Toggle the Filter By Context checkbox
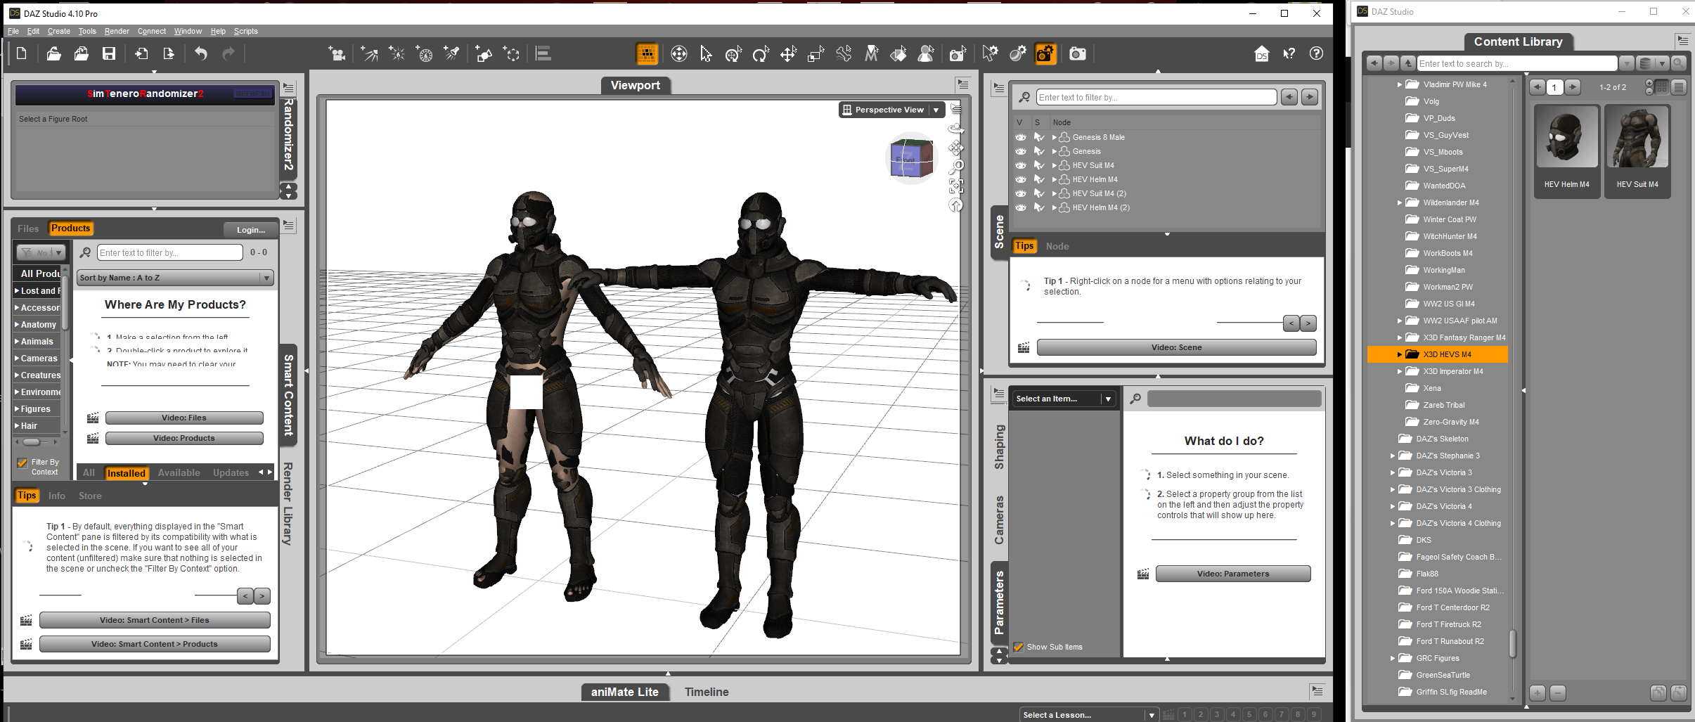This screenshot has width=1695, height=722. click(22, 463)
